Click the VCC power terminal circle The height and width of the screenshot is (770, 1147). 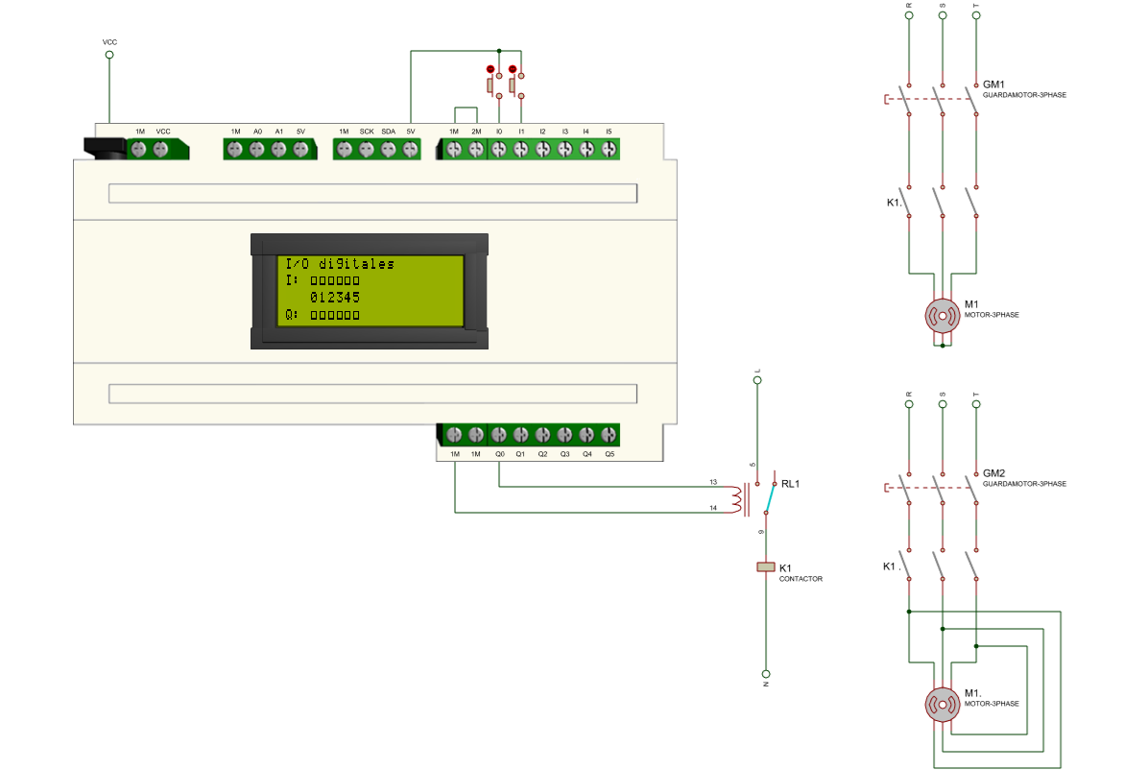coord(109,56)
